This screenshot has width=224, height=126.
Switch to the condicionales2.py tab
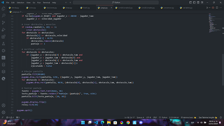point(125,8)
